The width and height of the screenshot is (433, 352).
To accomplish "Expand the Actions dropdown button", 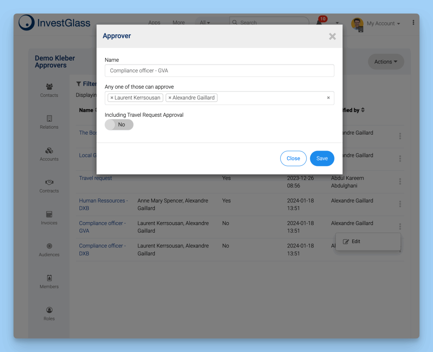I will pos(386,62).
